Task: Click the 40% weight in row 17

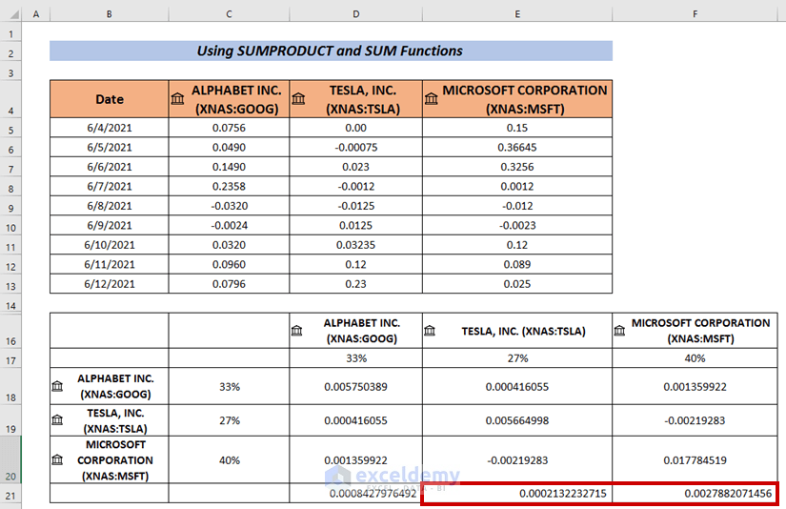Action: coord(695,358)
